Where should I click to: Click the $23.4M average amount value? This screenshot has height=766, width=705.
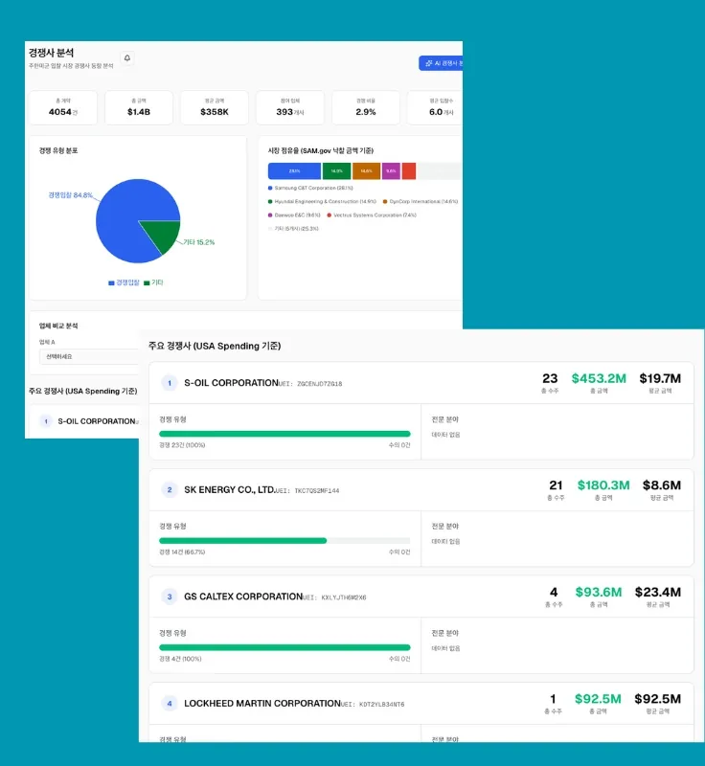click(658, 592)
